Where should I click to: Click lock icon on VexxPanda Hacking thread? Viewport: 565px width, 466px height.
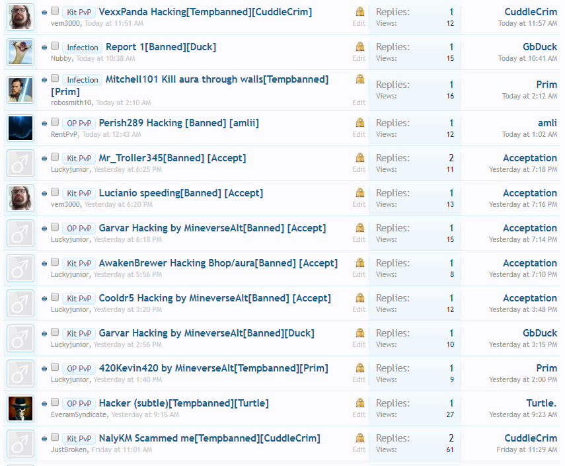[360, 11]
